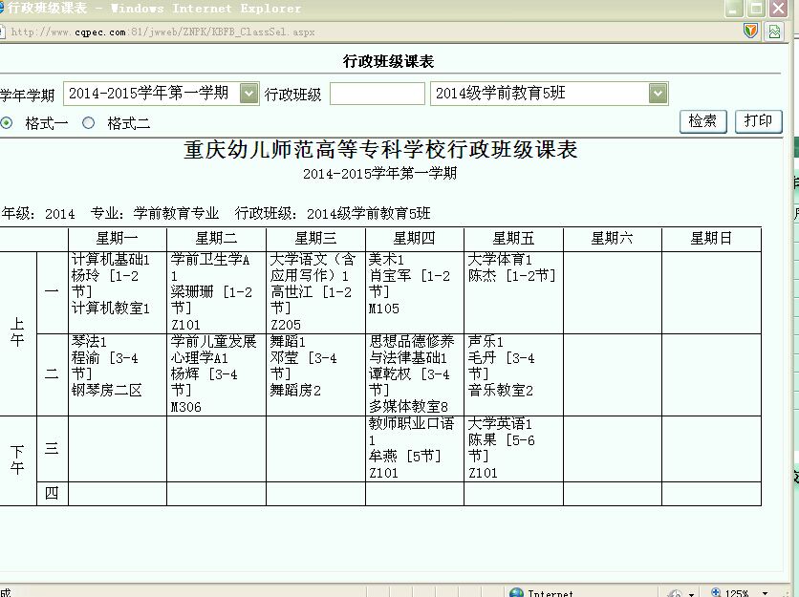Viewport: 799px width, 597px height.
Task: Open the 学年学期 semester dropdown arrow
Action: pyautogui.click(x=248, y=94)
